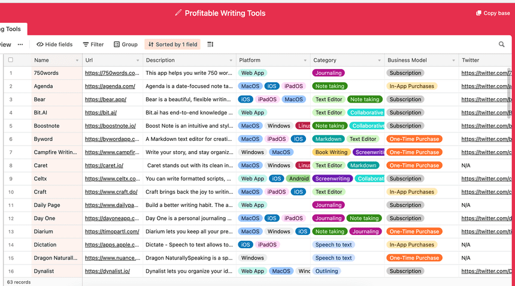Click the Collaborative tag in Boostnote row
Image resolution: width=515 pixels, height=286 pixels.
[367, 125]
